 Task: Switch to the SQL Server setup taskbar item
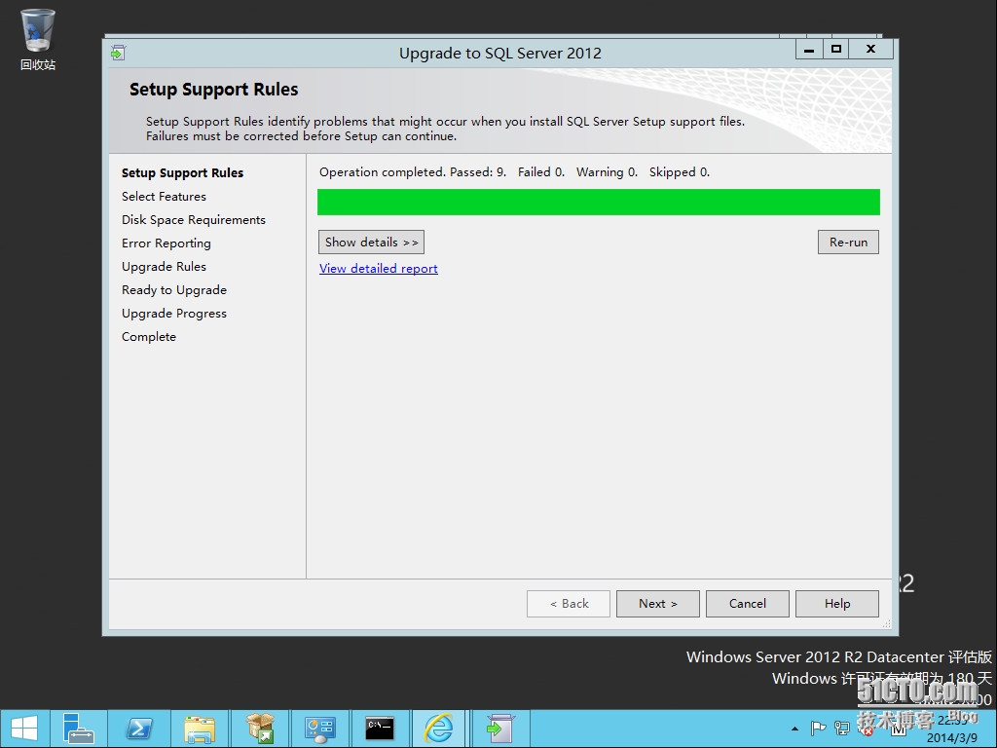point(499,729)
